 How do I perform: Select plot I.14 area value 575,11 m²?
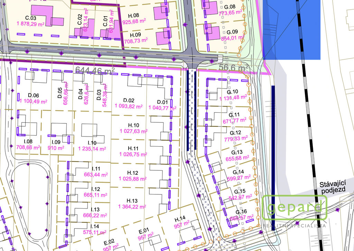95,232
